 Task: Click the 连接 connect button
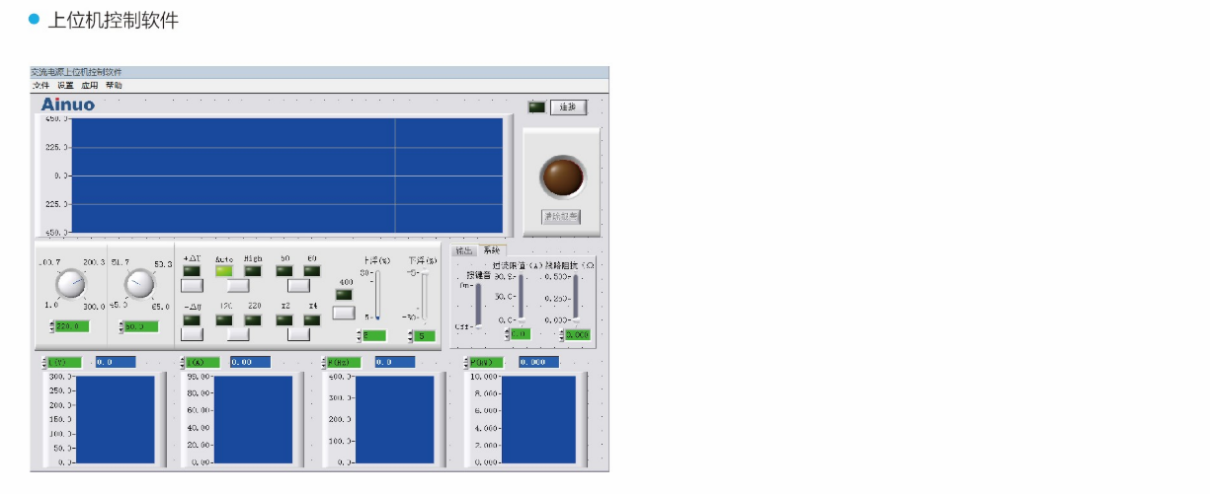(x=568, y=107)
